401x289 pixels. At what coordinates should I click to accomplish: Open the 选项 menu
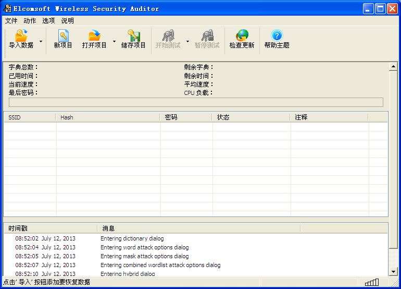pos(48,21)
